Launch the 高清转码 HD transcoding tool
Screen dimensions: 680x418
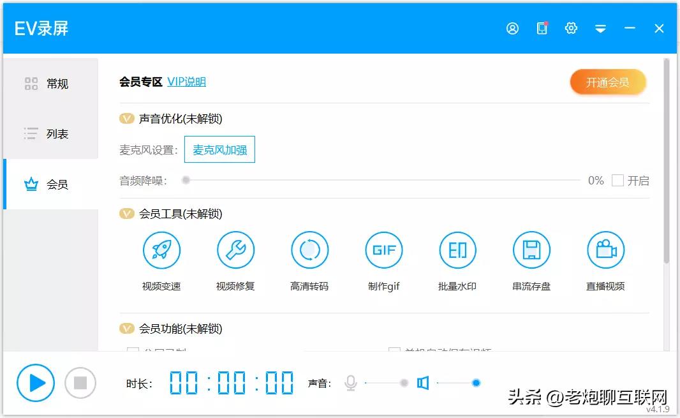pos(309,250)
